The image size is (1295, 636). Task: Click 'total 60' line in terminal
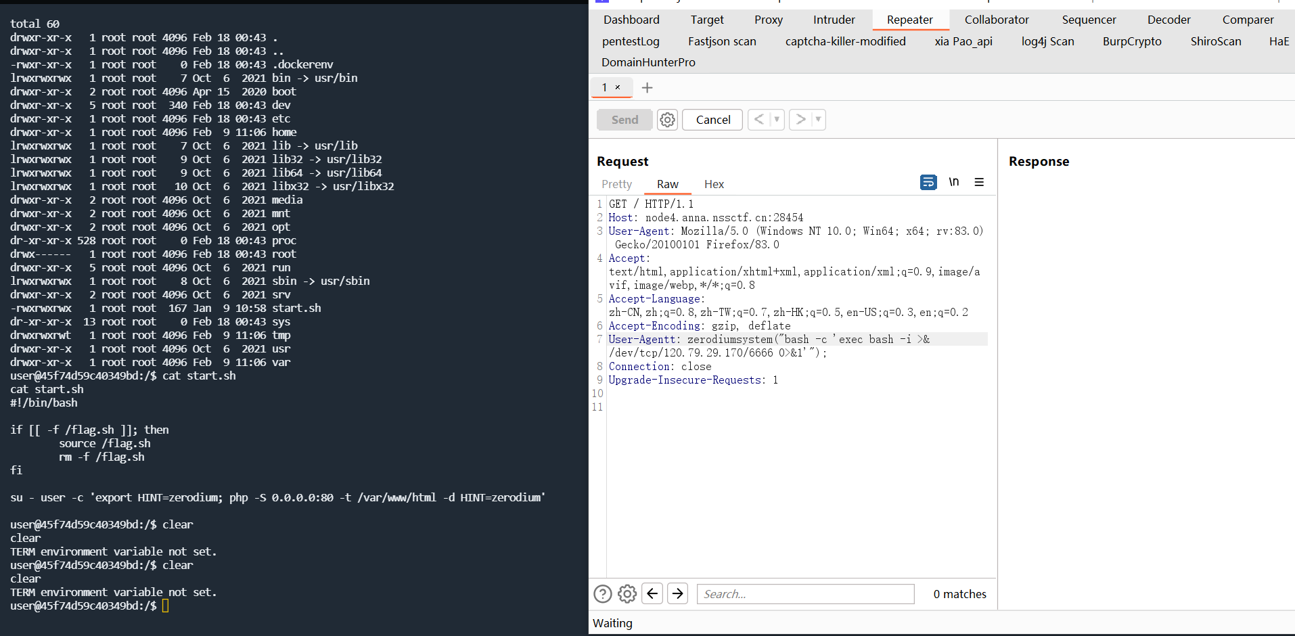[x=35, y=24]
